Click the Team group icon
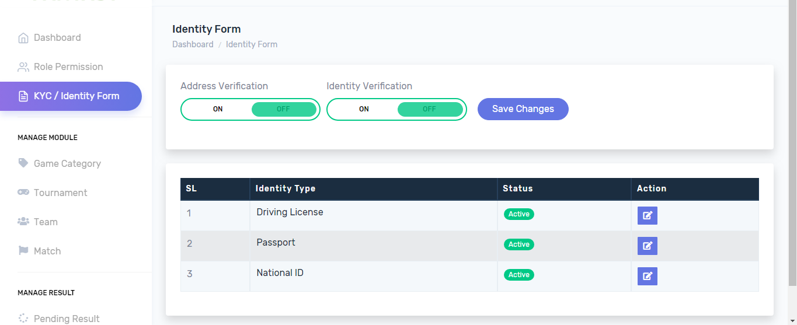The image size is (797, 325). 23,222
